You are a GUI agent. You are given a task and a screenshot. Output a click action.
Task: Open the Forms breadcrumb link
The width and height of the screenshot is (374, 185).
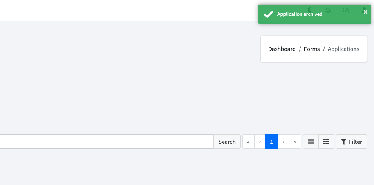312,49
